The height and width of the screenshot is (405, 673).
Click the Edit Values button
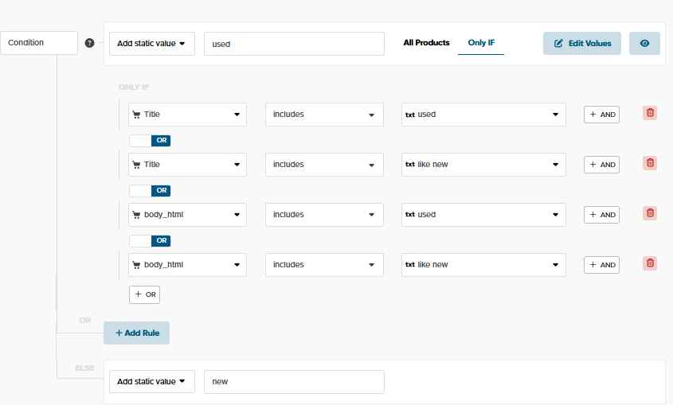(x=582, y=43)
